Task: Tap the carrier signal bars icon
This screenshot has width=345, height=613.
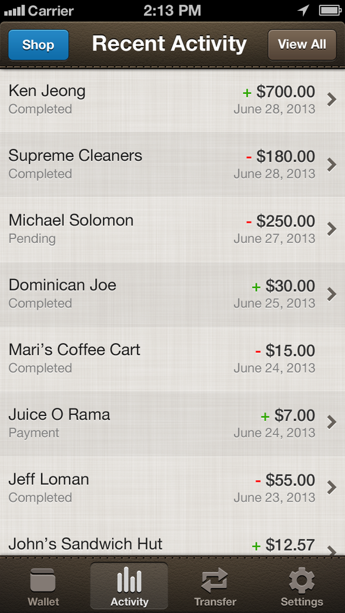Action: [x=14, y=11]
